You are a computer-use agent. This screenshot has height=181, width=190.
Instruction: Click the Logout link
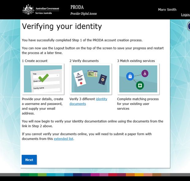tap(185, 15)
